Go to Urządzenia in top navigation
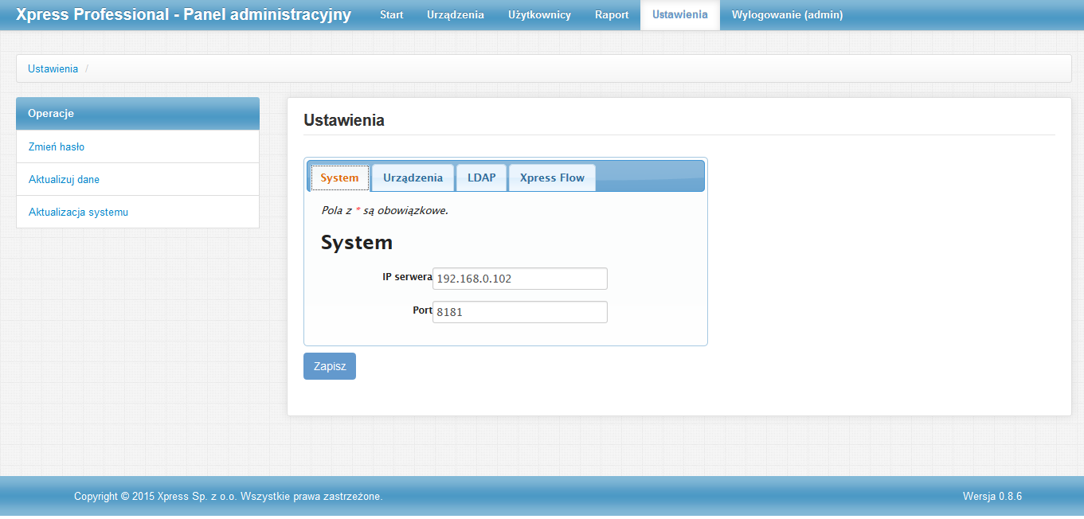This screenshot has height=519, width=1084. [456, 15]
